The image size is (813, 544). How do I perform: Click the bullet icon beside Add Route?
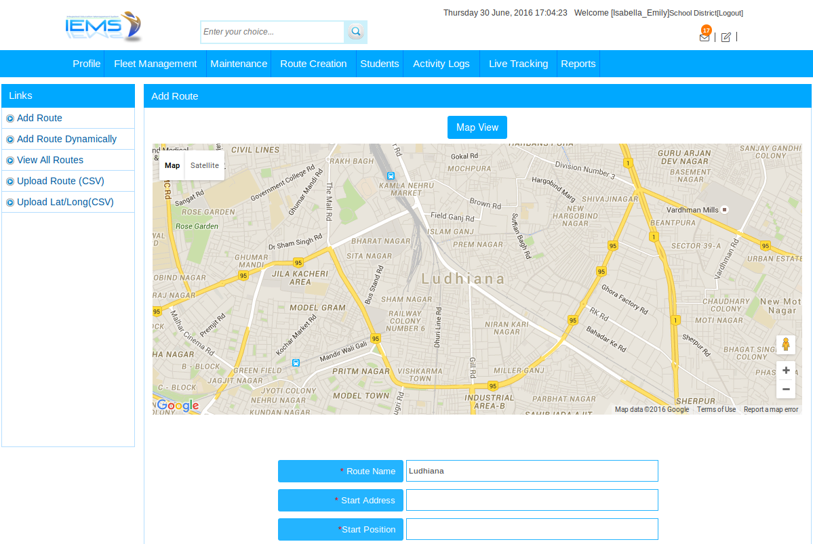pyautogui.click(x=10, y=119)
